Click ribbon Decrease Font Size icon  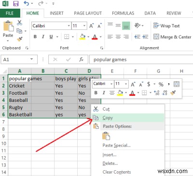tap(100, 26)
